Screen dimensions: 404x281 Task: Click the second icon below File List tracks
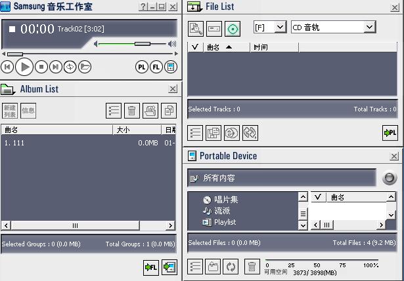tap(213, 133)
